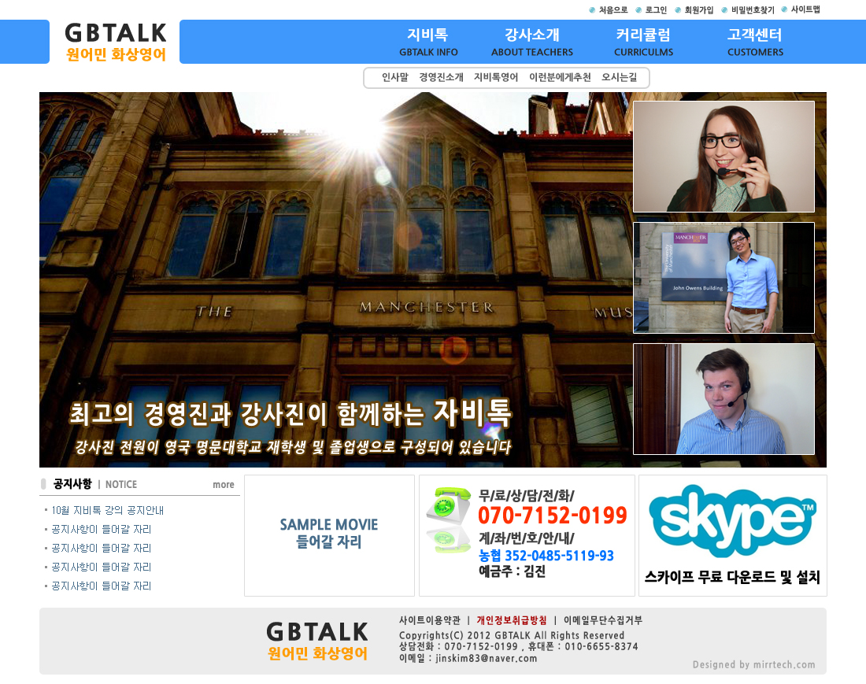This screenshot has height=684, width=866.
Task: Click the GBTALK footer logo
Action: coord(317,641)
